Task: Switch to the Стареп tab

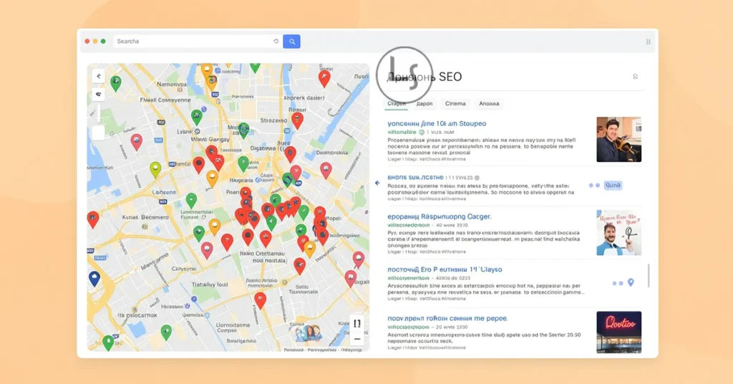Action: [397, 104]
